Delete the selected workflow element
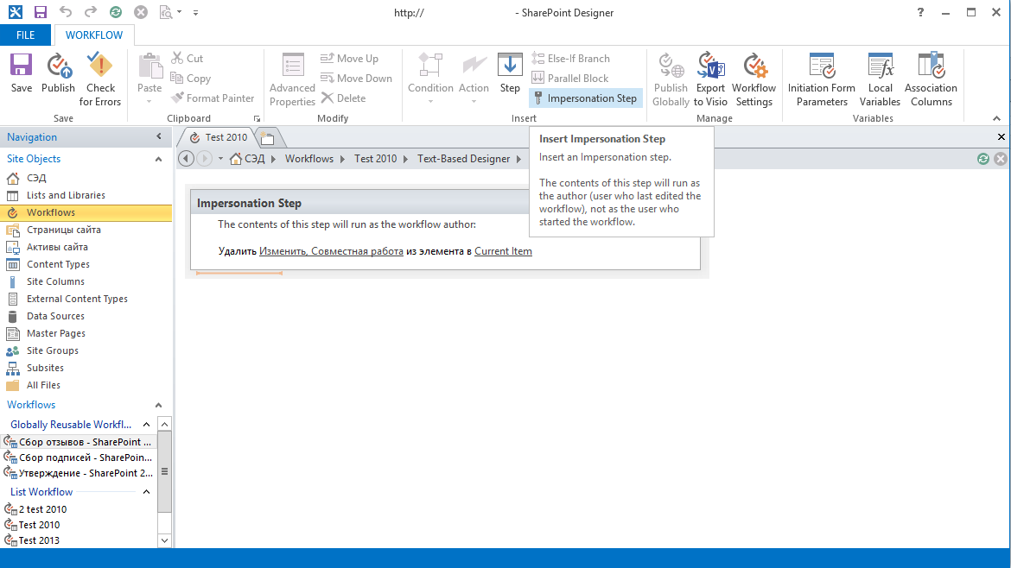The height and width of the screenshot is (568, 1011). pos(344,98)
